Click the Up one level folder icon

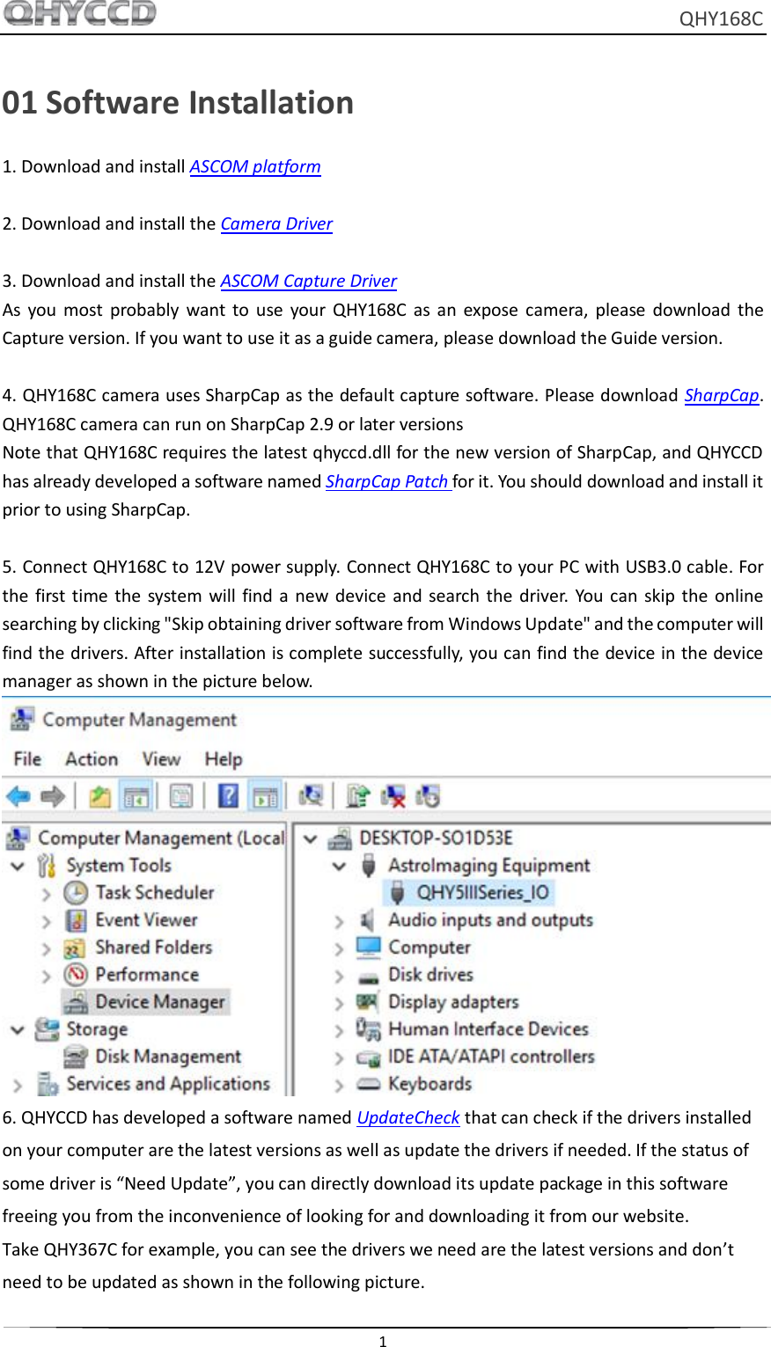100,796
